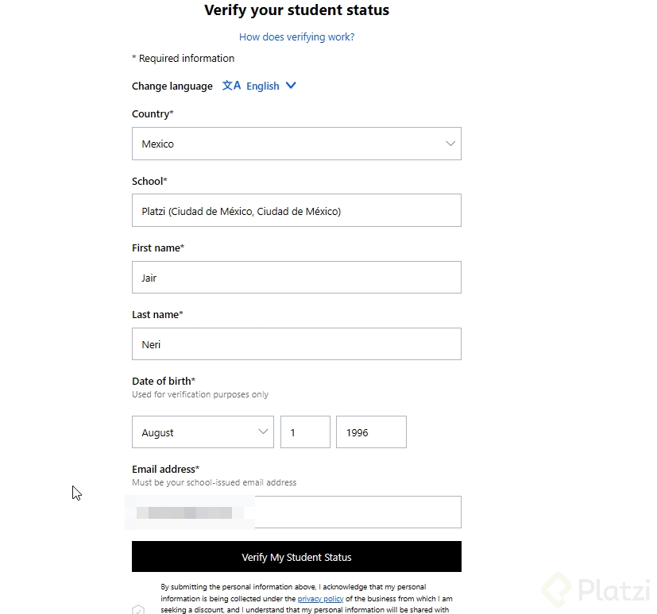Screen dimensions: 657x614
Task: Click the Platzi watermark logo
Action: click(x=595, y=589)
